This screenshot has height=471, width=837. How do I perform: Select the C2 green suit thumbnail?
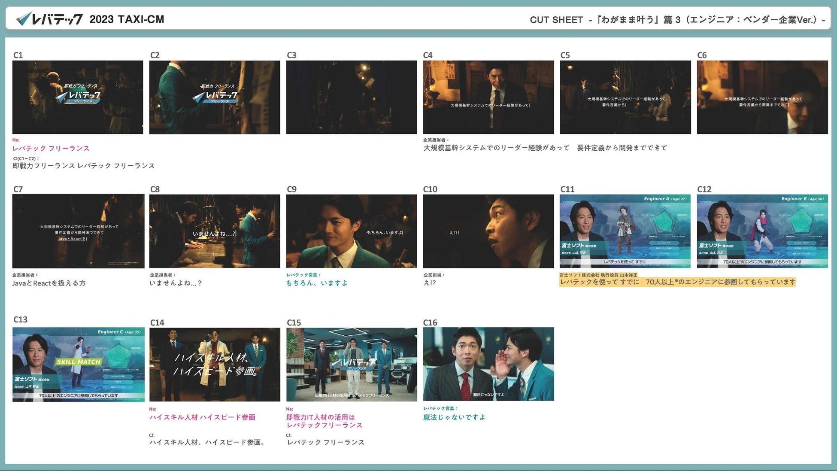click(215, 97)
